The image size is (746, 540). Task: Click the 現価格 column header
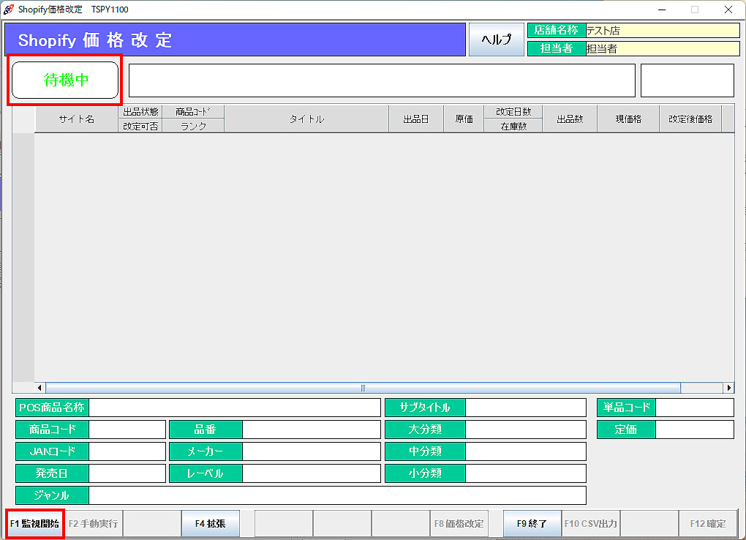pos(628,119)
